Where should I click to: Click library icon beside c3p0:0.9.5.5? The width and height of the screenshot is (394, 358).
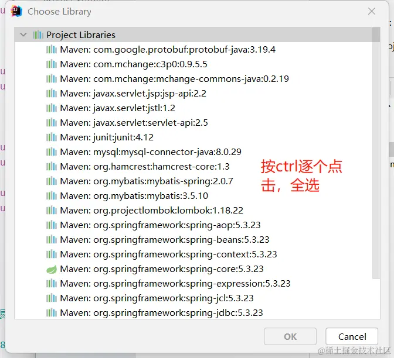coord(52,64)
